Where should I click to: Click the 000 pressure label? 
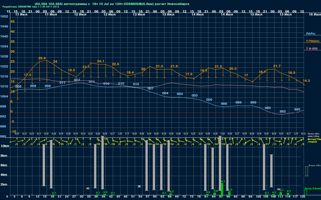209,100
